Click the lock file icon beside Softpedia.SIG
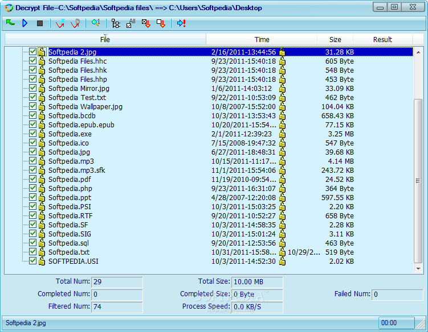The height and width of the screenshot is (332, 428). coord(42,234)
